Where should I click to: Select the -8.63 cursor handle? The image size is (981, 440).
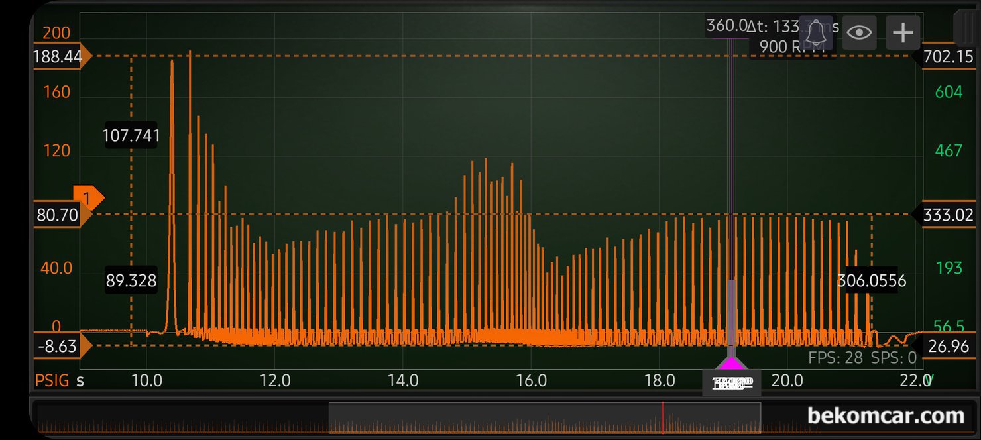tap(62, 345)
